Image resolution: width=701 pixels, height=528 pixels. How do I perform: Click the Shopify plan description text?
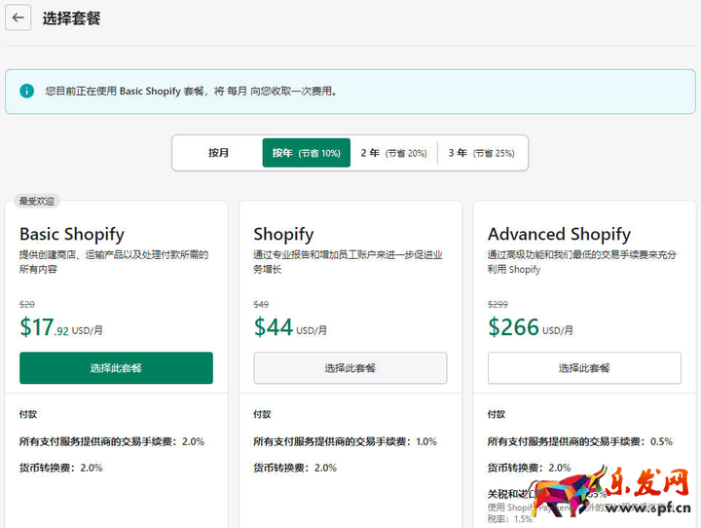[x=348, y=262]
